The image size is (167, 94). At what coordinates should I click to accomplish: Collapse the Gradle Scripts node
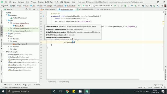4,52
